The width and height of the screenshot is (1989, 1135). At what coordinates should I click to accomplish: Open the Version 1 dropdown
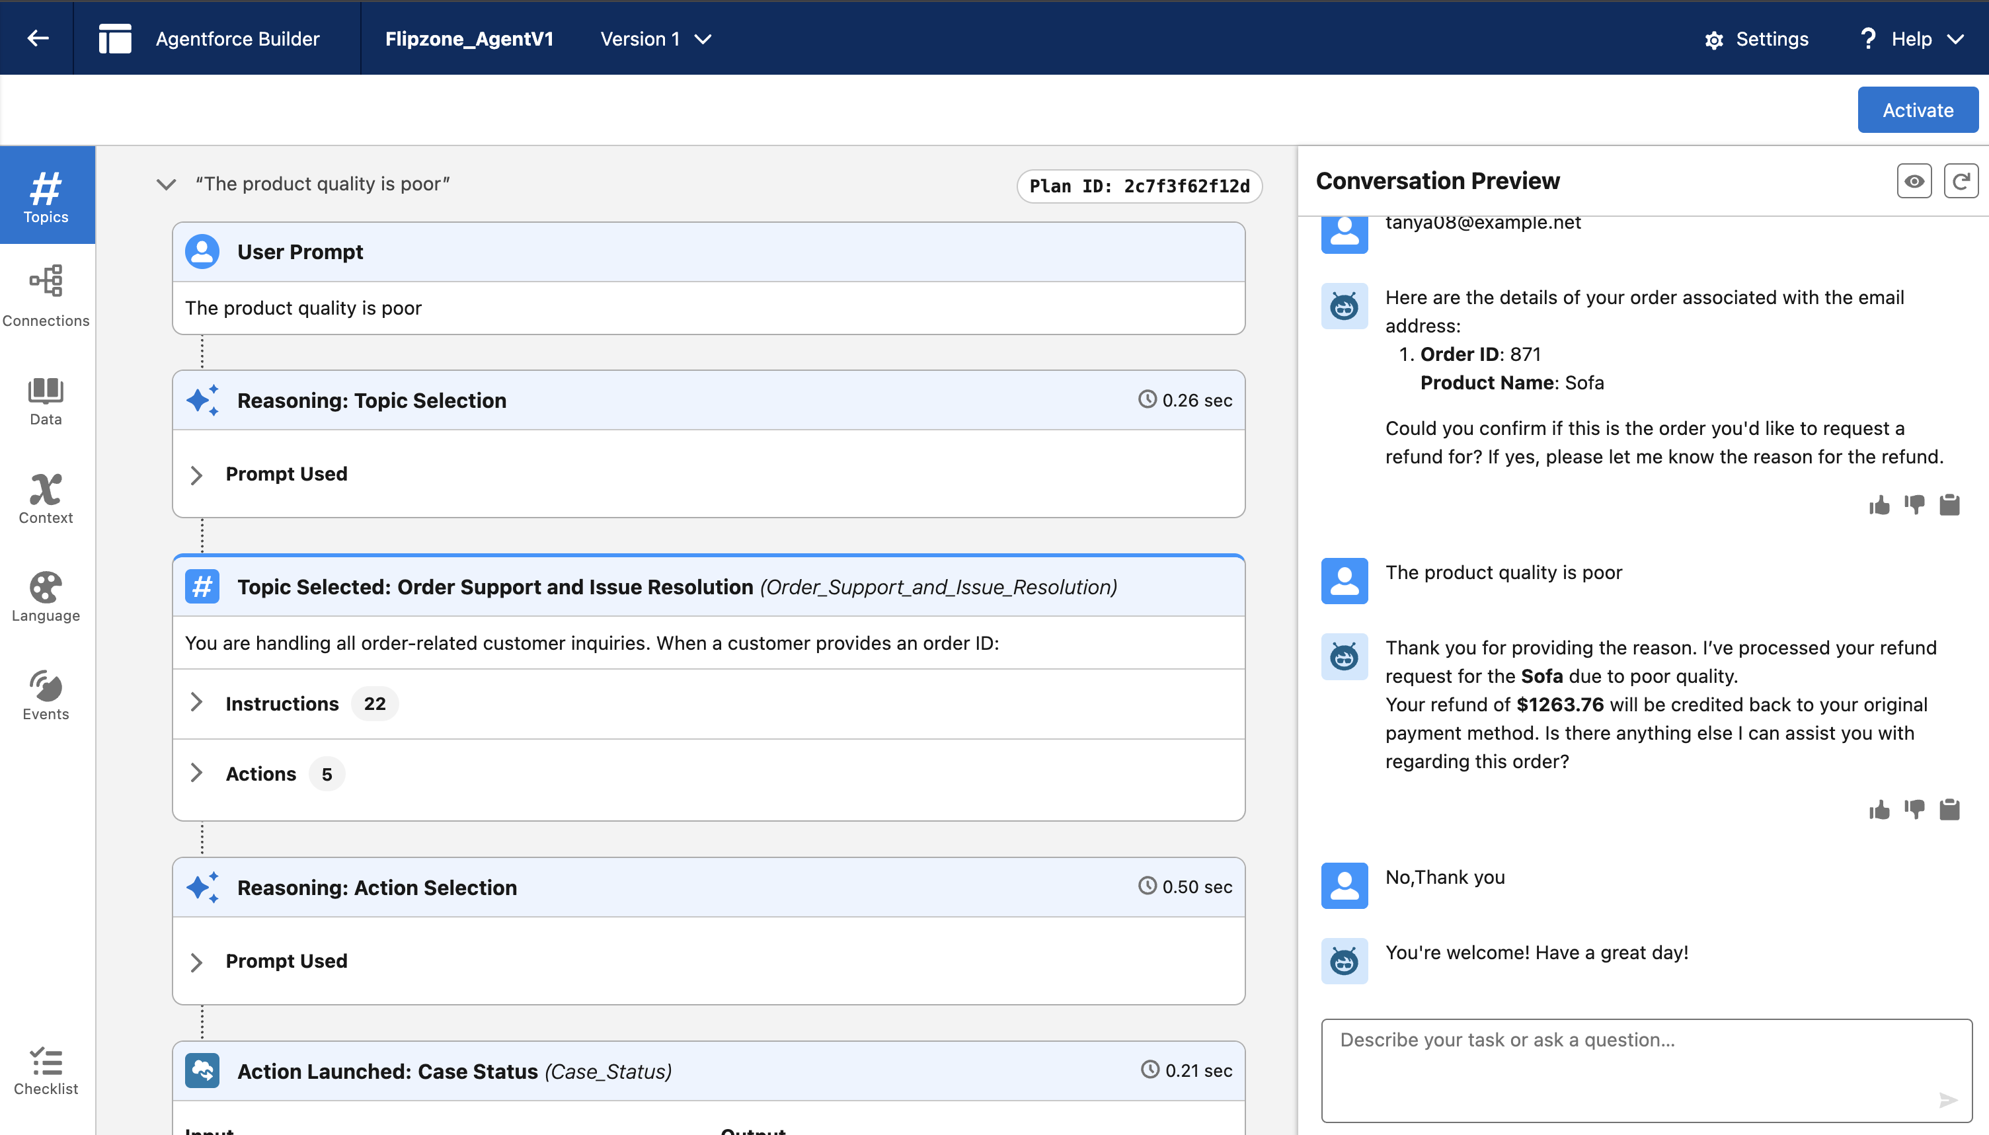coord(656,39)
